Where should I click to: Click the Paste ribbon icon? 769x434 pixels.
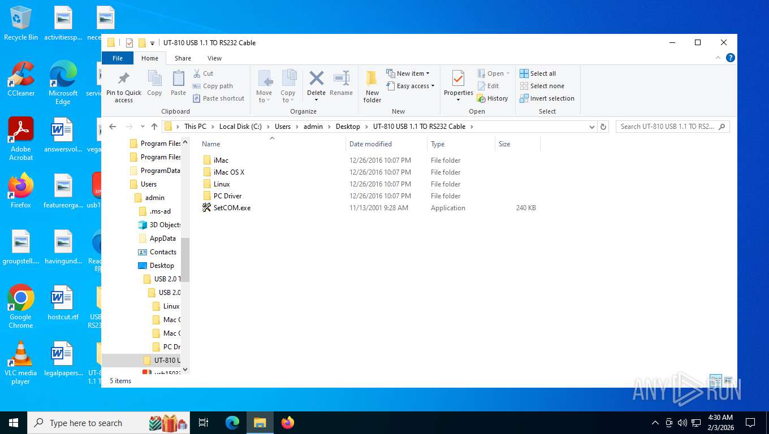178,79
